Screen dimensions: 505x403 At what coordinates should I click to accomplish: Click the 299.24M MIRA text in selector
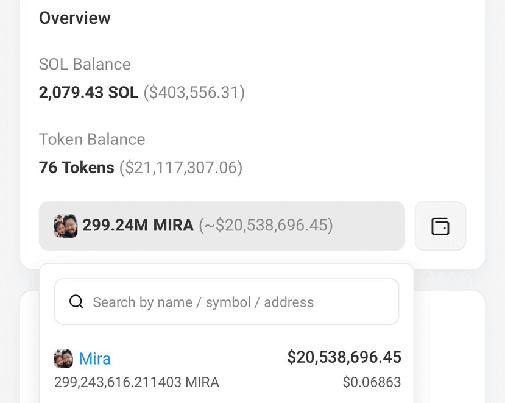pyautogui.click(x=138, y=226)
